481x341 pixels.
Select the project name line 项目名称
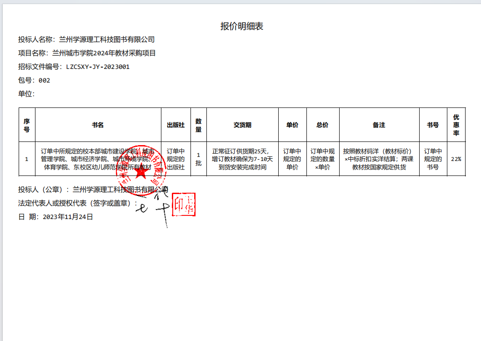[87, 53]
